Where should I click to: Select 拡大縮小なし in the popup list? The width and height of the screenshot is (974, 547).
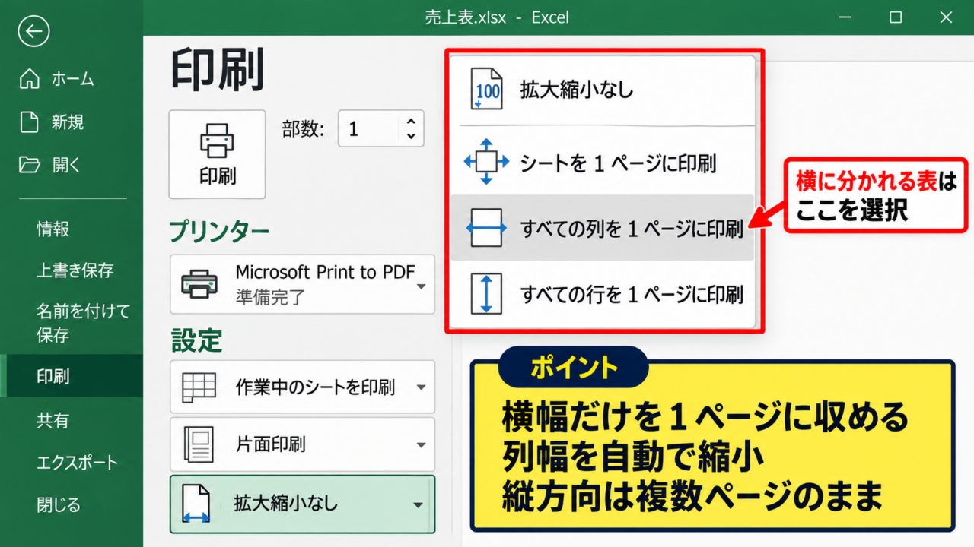pos(603,90)
